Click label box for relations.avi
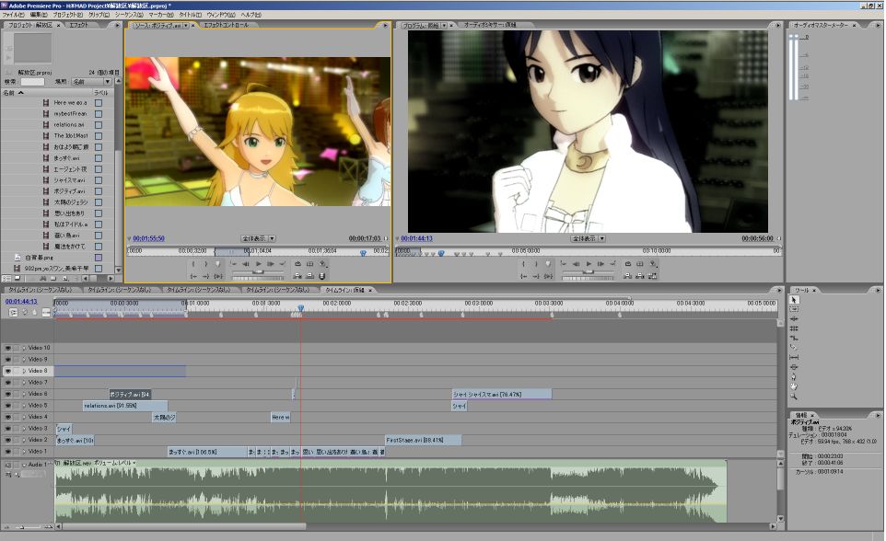886x541 pixels. click(99, 125)
